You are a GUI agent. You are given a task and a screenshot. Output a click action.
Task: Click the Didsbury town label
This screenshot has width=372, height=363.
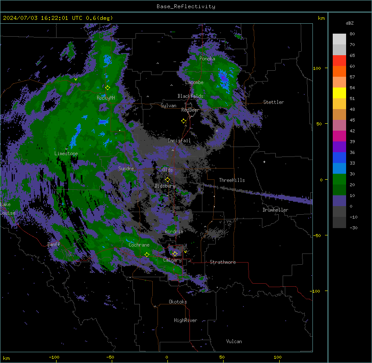point(165,186)
